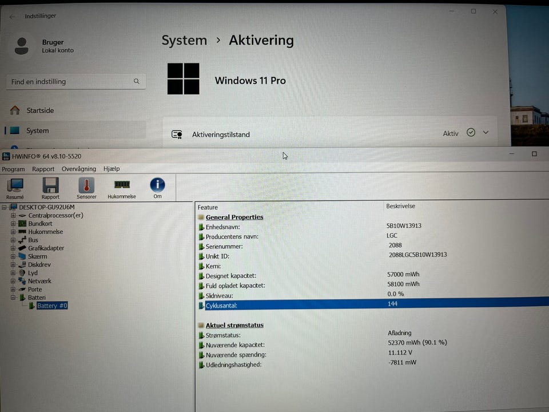
Task: Click the General Properties heading
Action: [234, 217]
